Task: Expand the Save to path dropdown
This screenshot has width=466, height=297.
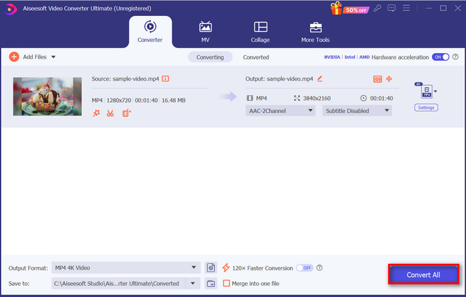Action: tap(193, 283)
